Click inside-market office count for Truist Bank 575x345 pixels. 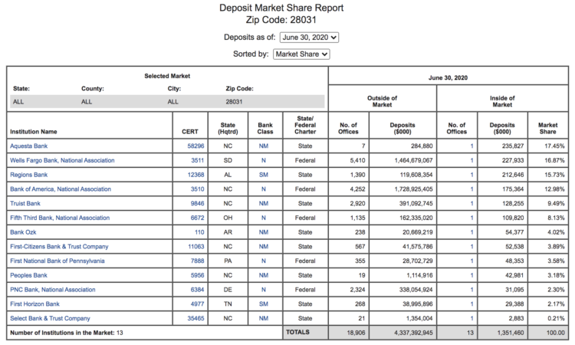(x=472, y=203)
